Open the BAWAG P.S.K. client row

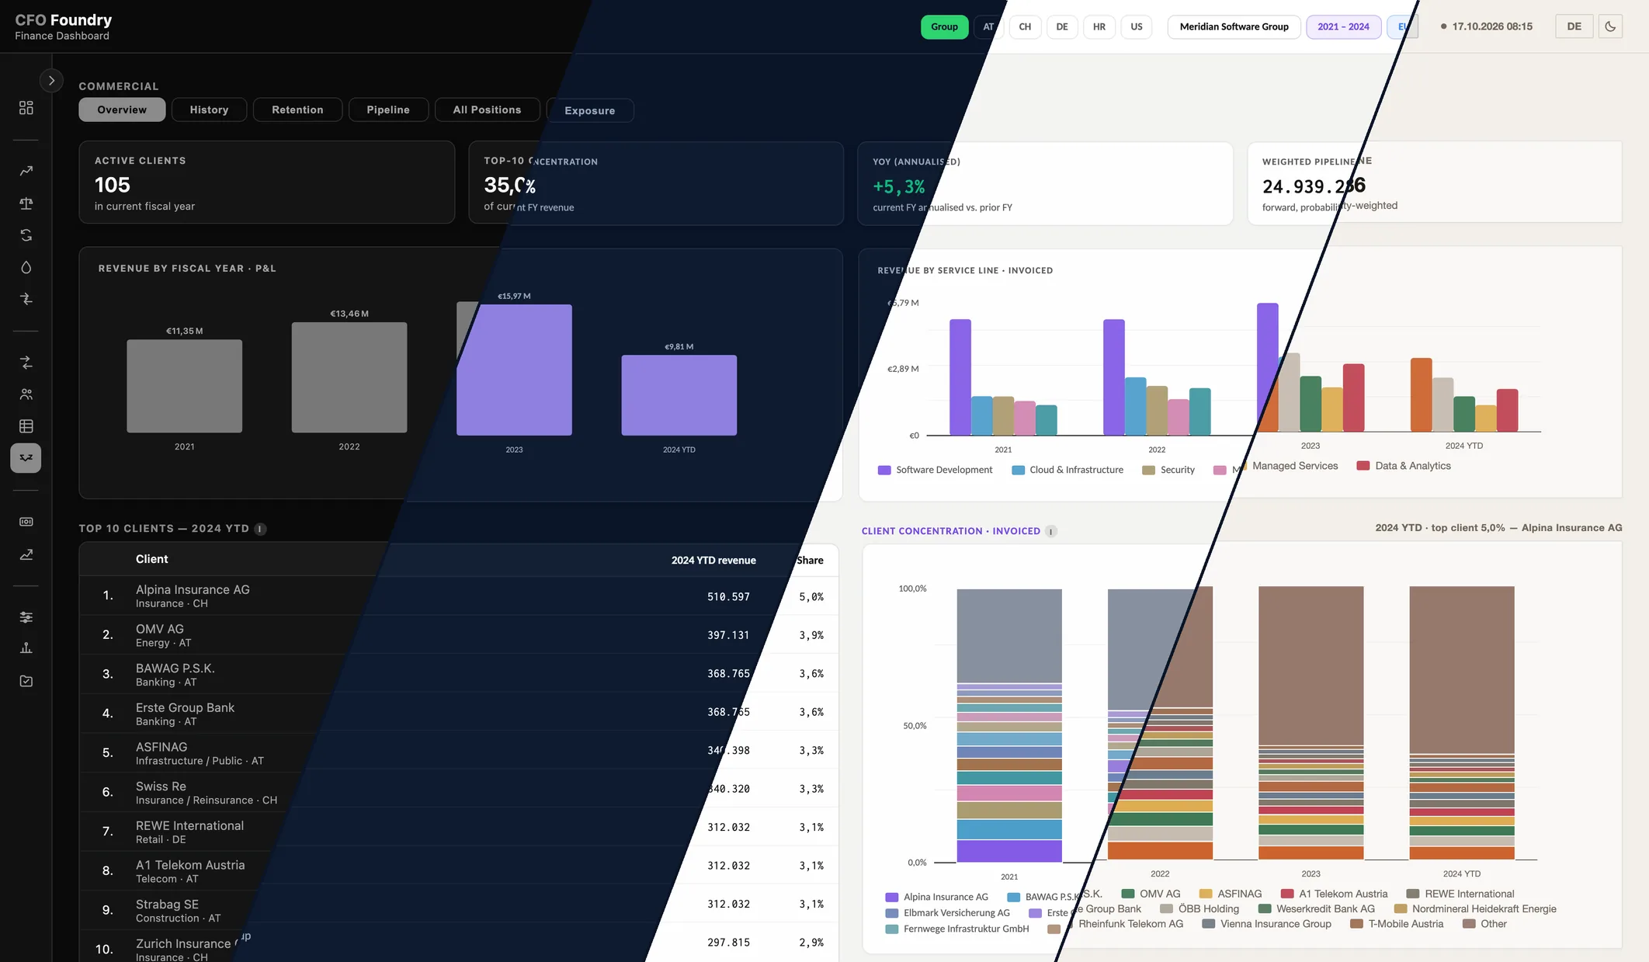(459, 674)
